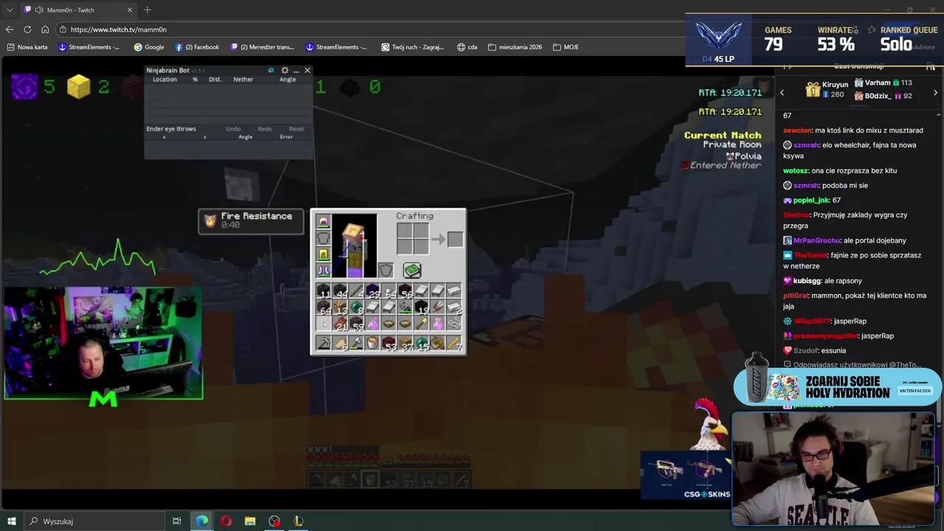The image size is (944, 531).
Task: Click username kubisgg in chat
Action: click(x=808, y=281)
